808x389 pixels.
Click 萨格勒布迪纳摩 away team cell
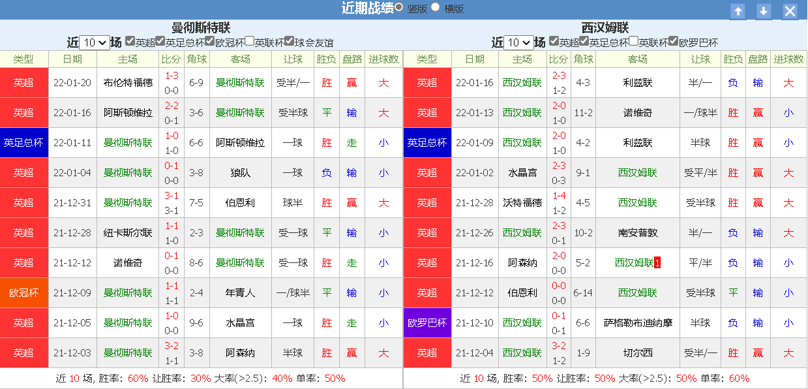click(x=638, y=323)
